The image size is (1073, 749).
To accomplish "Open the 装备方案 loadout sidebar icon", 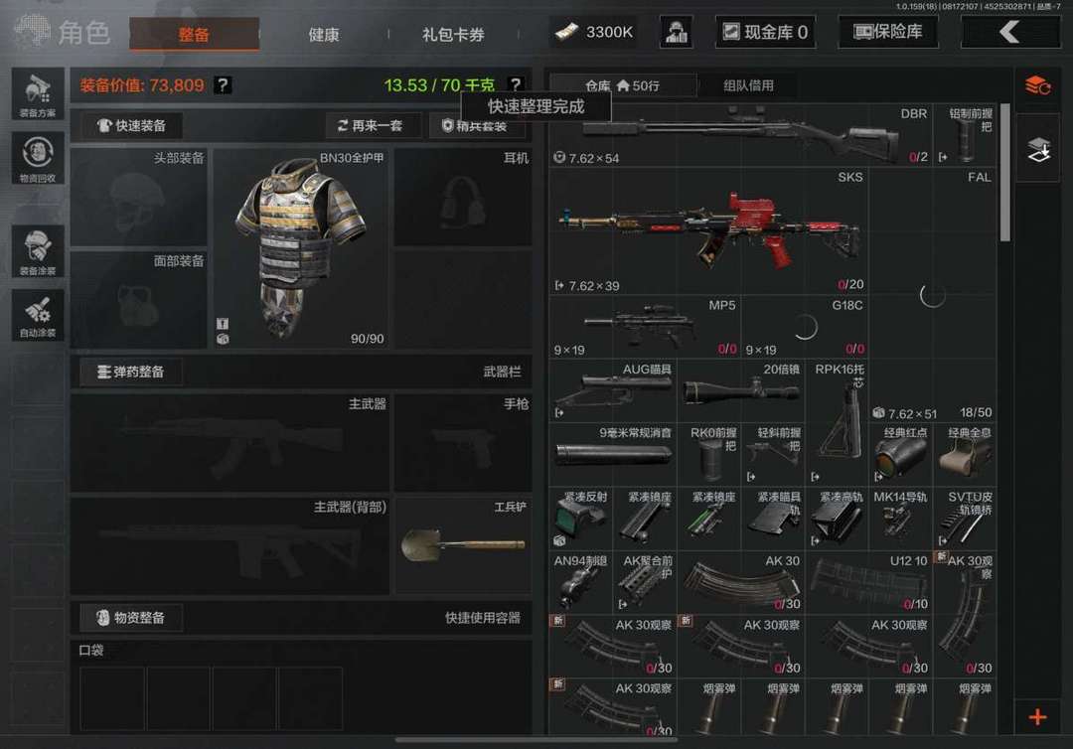I will 38,93.
